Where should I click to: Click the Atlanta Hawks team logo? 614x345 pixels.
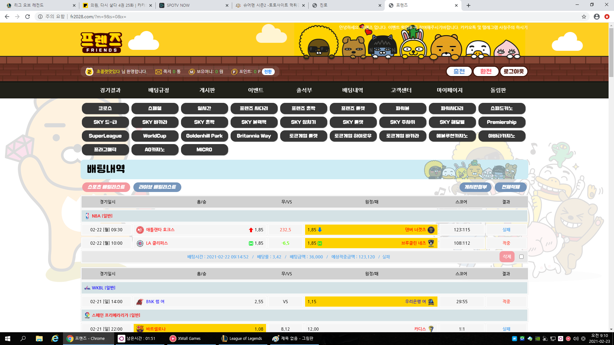pyautogui.click(x=140, y=230)
